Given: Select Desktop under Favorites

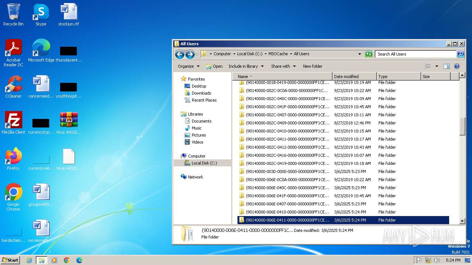Looking at the screenshot, I should [x=195, y=86].
